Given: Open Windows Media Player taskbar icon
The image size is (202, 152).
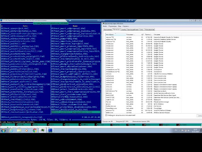Looking at the screenshot, I should click(x=27, y=130).
